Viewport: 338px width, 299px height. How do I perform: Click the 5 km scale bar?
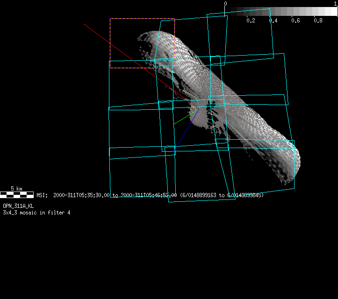[16, 194]
